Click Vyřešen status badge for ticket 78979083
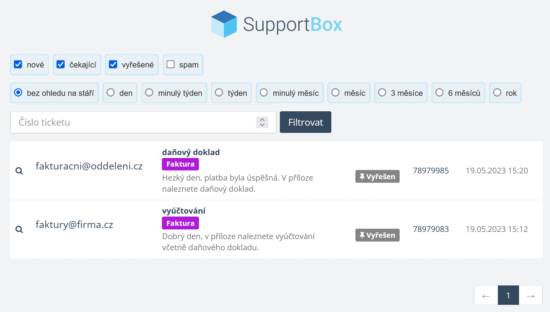550x312 pixels. pyautogui.click(x=377, y=235)
